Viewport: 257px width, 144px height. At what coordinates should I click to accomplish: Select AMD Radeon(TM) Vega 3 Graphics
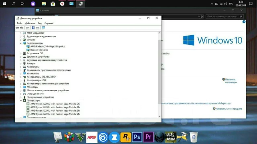pyautogui.click(x=47, y=46)
